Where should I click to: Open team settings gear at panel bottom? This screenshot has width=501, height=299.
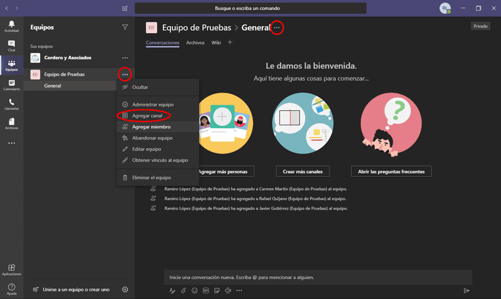(125, 290)
